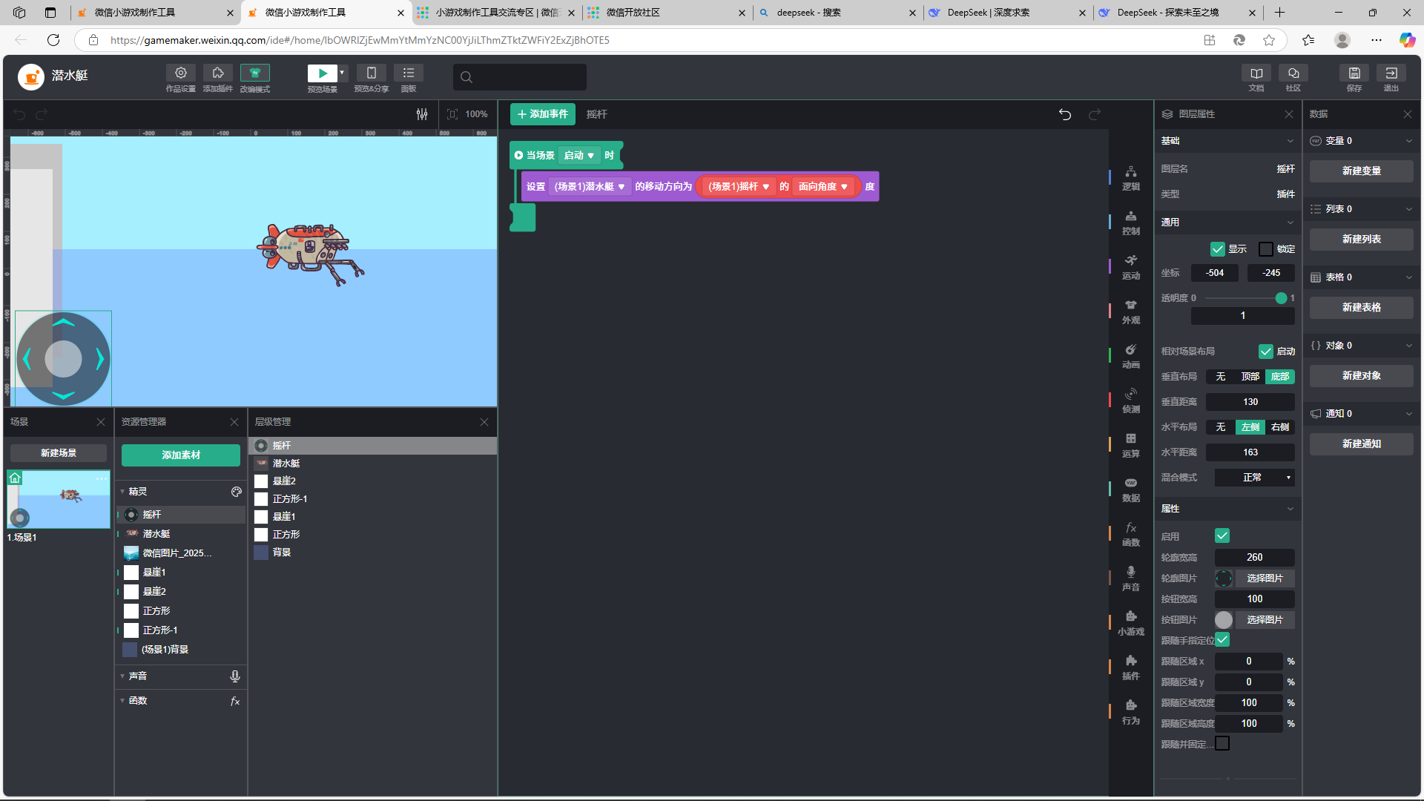The image size is (1424, 801).
Task: Open the (场景1)潜水艇 dropdown in block
Action: click(x=590, y=187)
